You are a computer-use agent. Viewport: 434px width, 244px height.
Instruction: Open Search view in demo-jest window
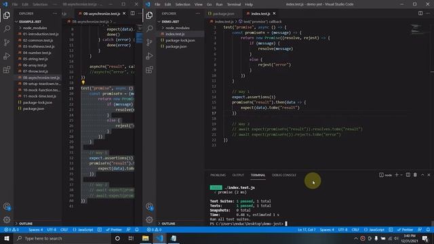(149, 28)
